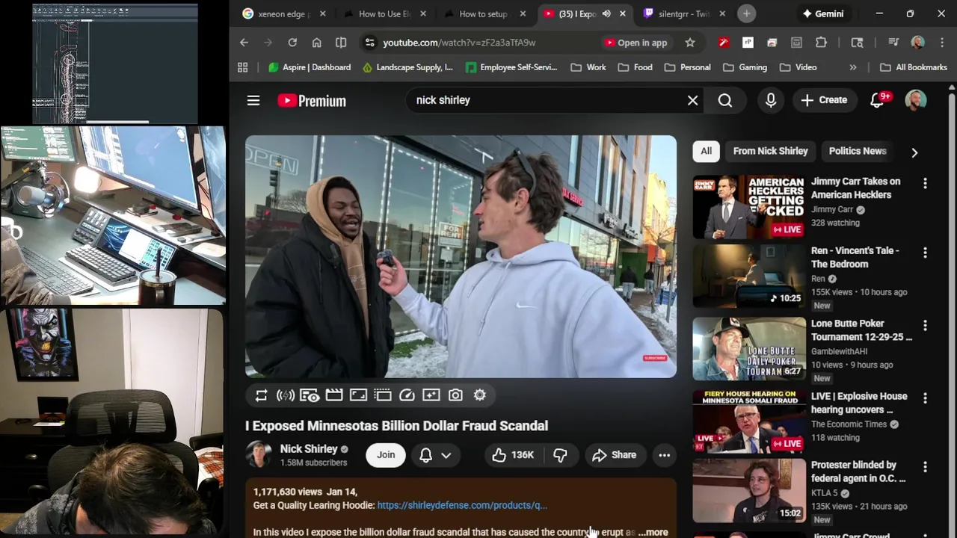Open a new browser tab

[x=746, y=13]
